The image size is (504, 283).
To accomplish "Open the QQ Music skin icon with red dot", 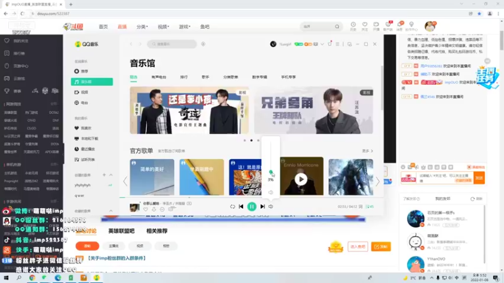I will click(x=329, y=43).
